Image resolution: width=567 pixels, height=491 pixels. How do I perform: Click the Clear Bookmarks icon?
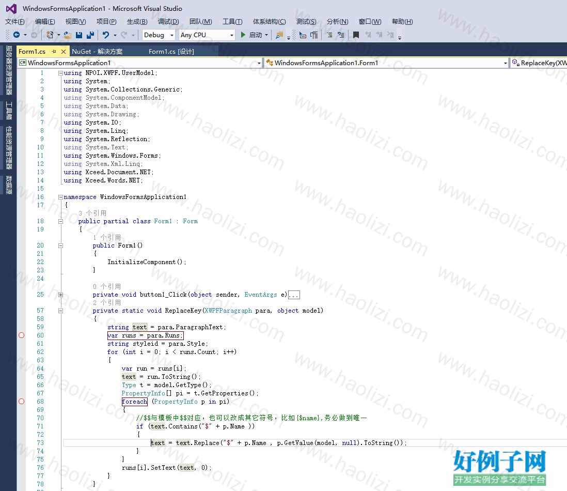click(390, 35)
